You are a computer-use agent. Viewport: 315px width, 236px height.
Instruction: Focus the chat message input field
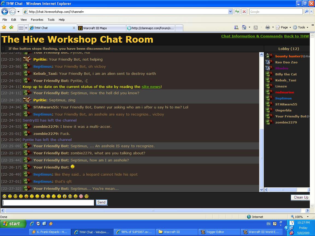tap(48, 202)
